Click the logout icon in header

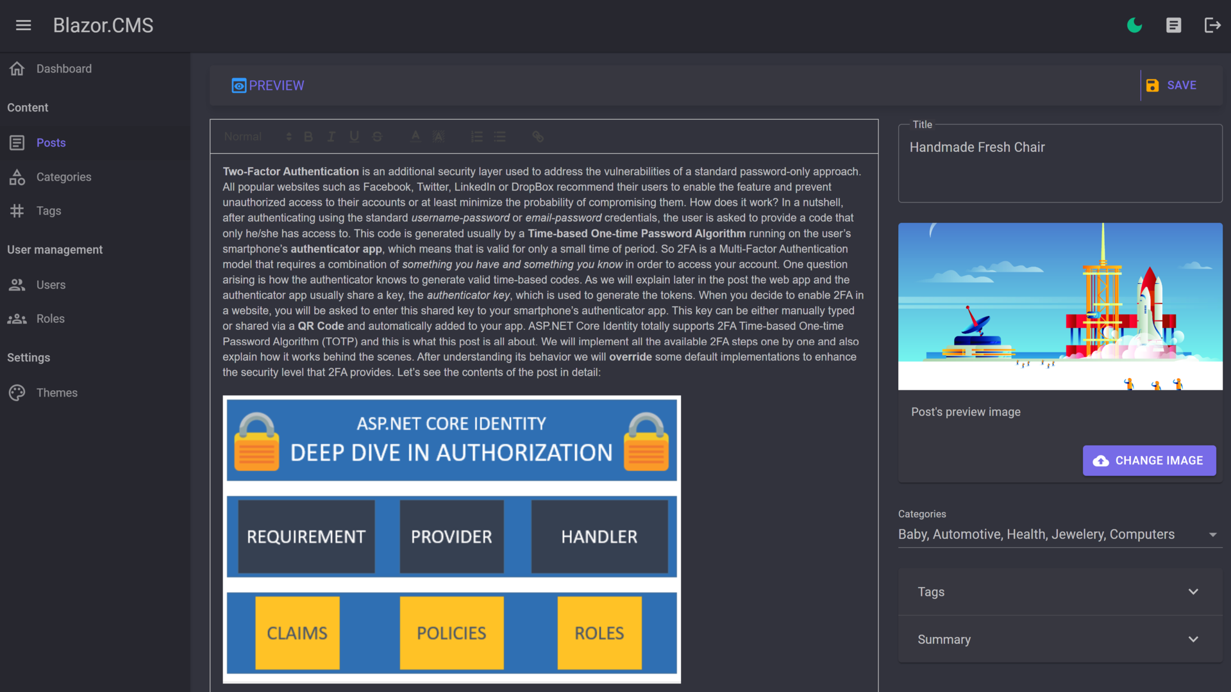click(1212, 25)
